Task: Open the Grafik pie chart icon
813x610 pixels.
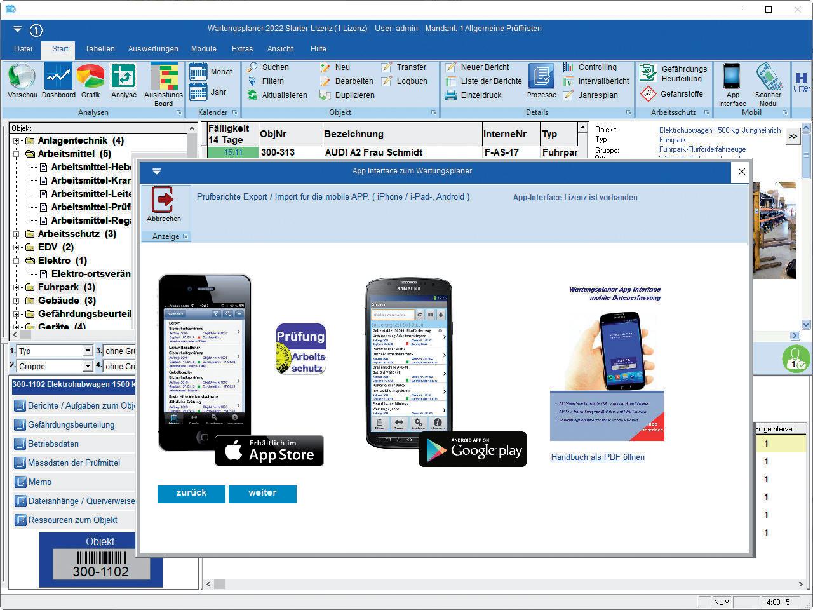Action: click(x=90, y=81)
